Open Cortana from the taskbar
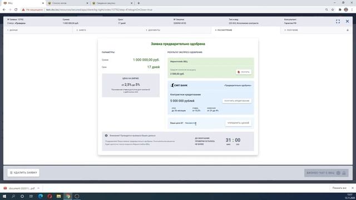356x200 pixels. 22,196
